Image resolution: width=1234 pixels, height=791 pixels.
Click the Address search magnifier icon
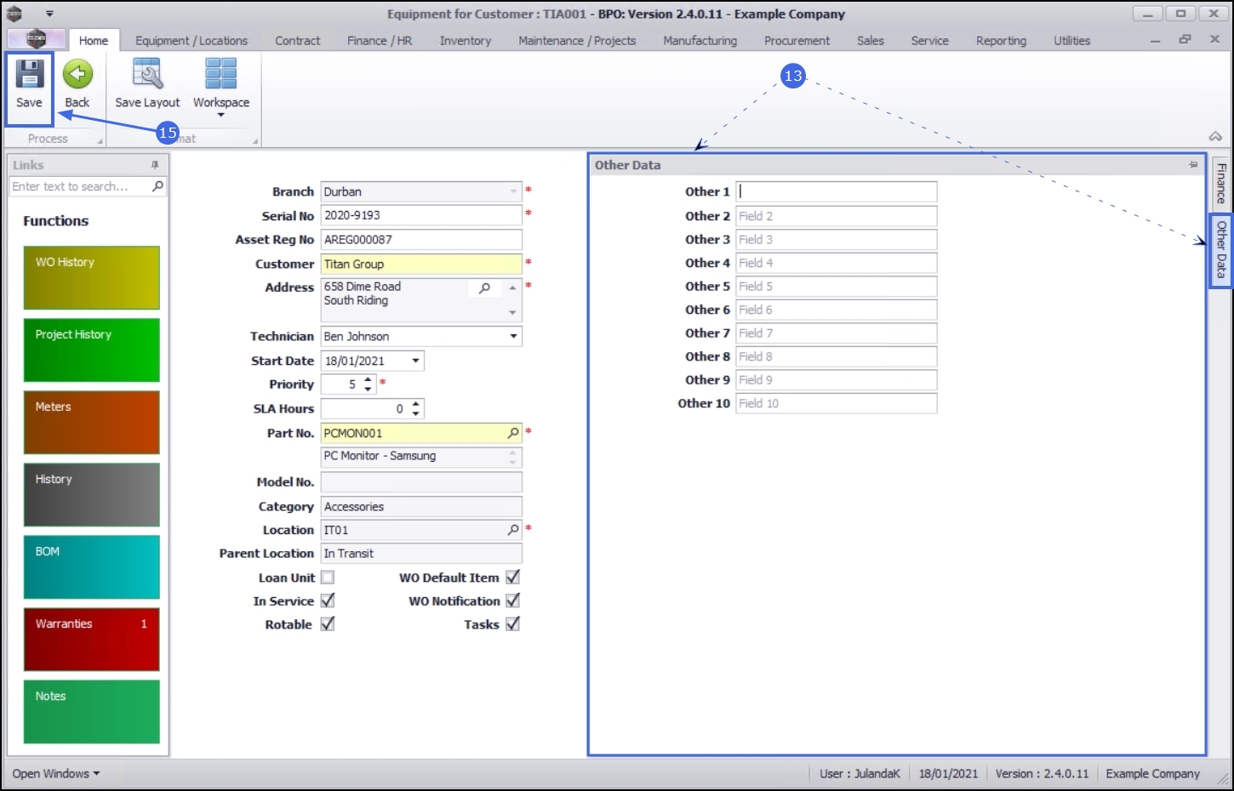[484, 288]
